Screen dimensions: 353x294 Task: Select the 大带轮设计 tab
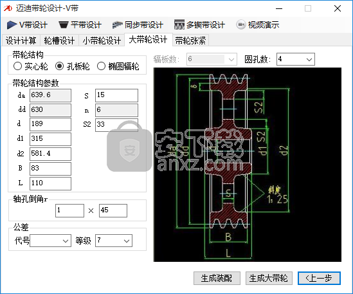(148, 40)
